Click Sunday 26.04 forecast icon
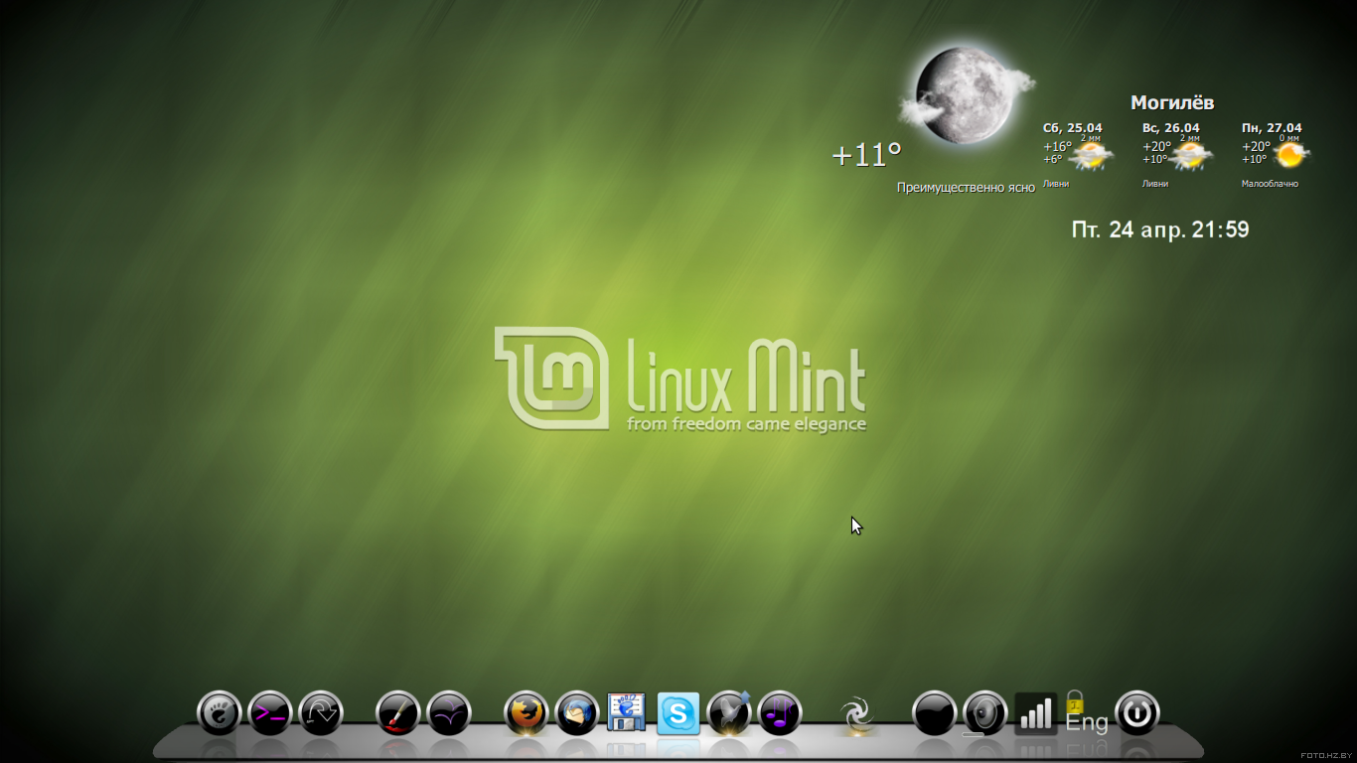This screenshot has height=763, width=1357. 1192,155
